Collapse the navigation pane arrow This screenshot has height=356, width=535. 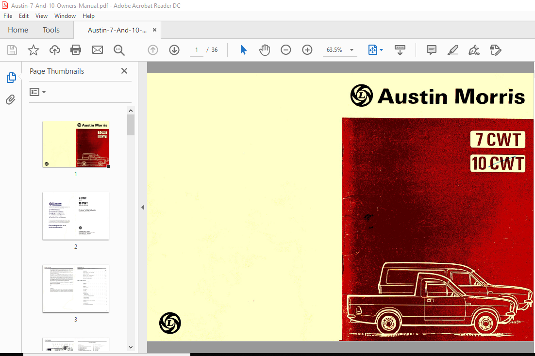[143, 207]
